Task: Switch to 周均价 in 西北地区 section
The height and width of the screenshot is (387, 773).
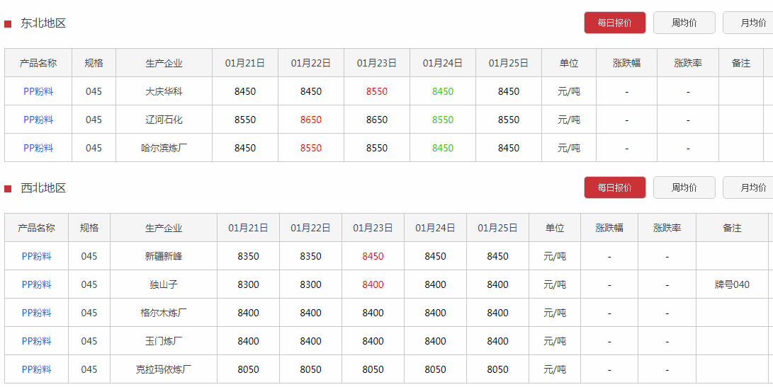Action: (684, 187)
